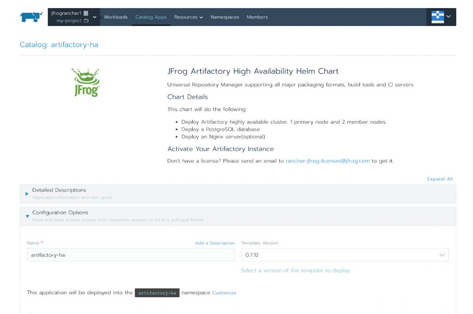Click the folder icon beside my-project
Image resolution: width=473 pixels, height=314 pixels.
click(x=86, y=21)
